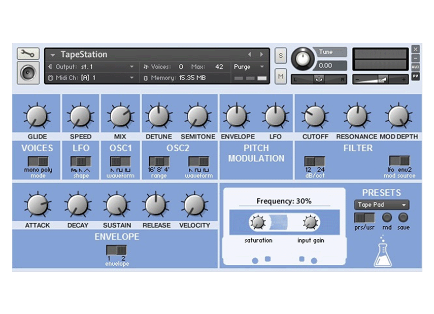
Task: Click the input gain knob on cassette
Action: pos(310,222)
